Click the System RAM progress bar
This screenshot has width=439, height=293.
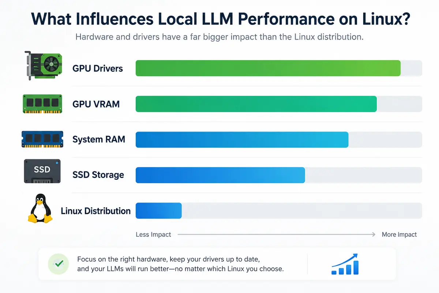click(279, 140)
